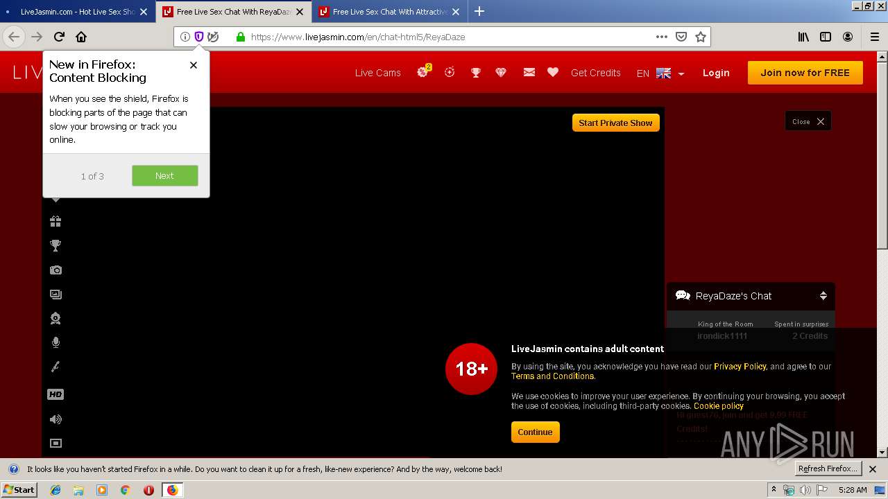Image resolution: width=888 pixels, height=499 pixels.
Task: Click the Firefox back arrow
Action: (14, 37)
